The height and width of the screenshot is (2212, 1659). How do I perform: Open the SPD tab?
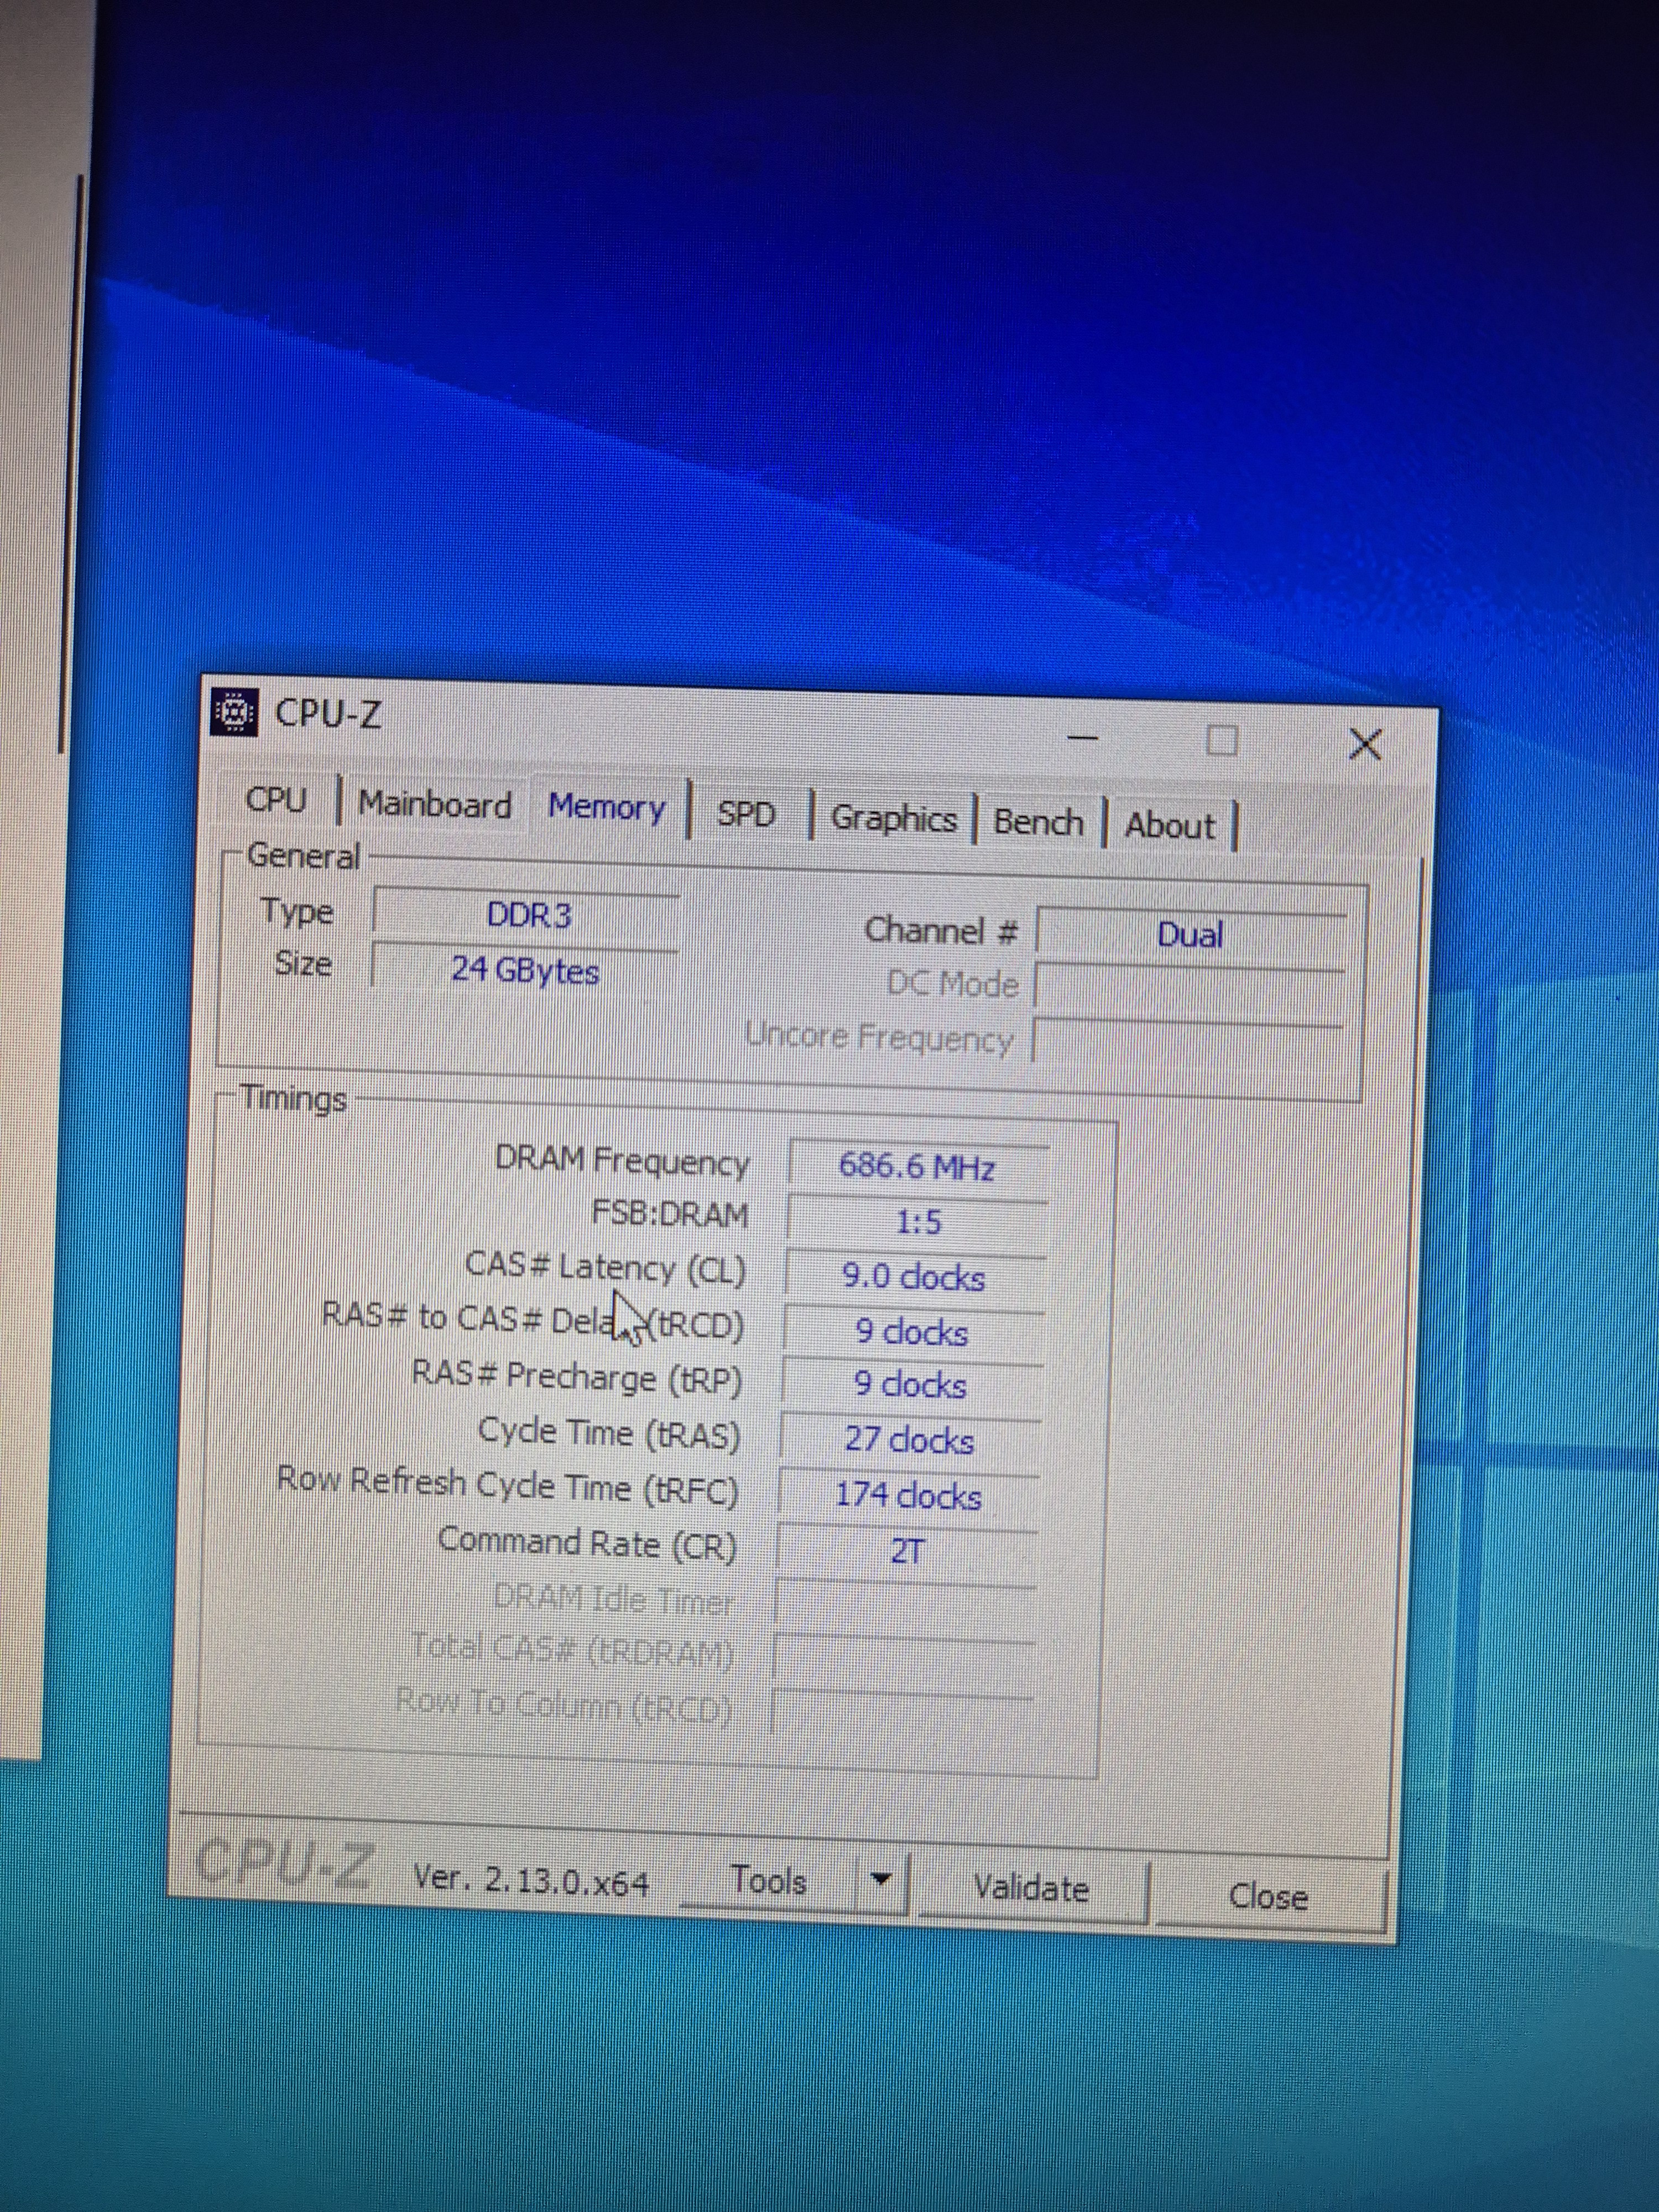[746, 814]
